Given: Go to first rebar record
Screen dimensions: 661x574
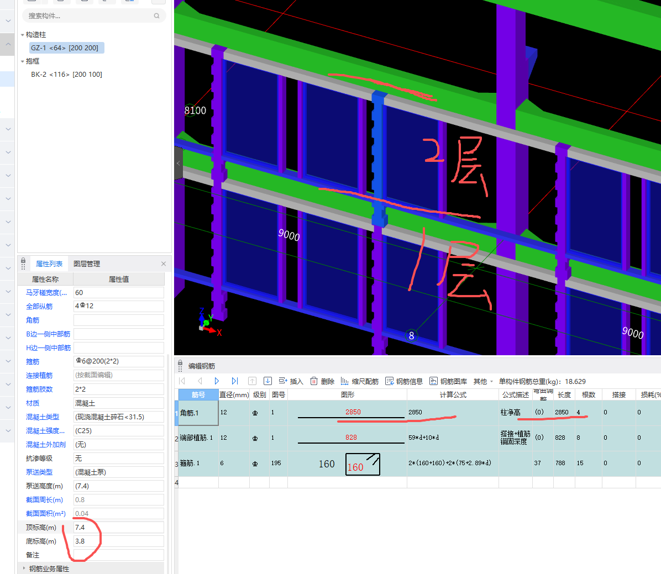Looking at the screenshot, I should (182, 381).
